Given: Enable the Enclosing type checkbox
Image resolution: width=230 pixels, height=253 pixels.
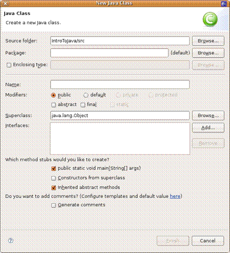Looking at the screenshot, I should point(9,65).
